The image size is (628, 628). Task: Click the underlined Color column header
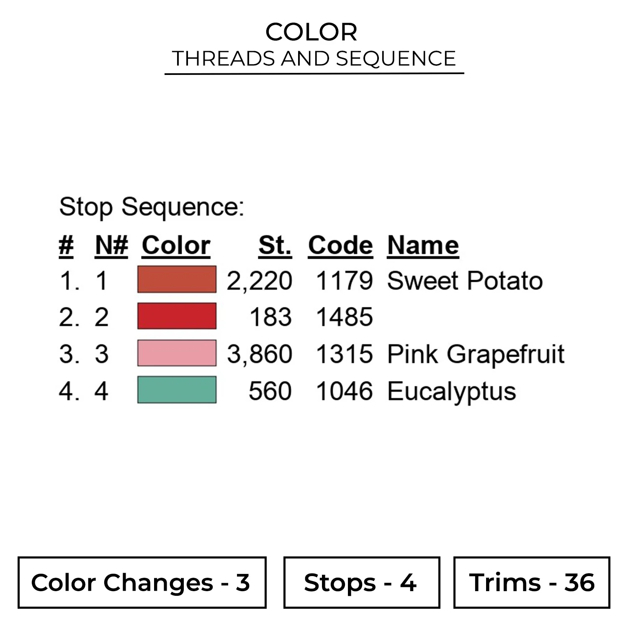(x=176, y=245)
